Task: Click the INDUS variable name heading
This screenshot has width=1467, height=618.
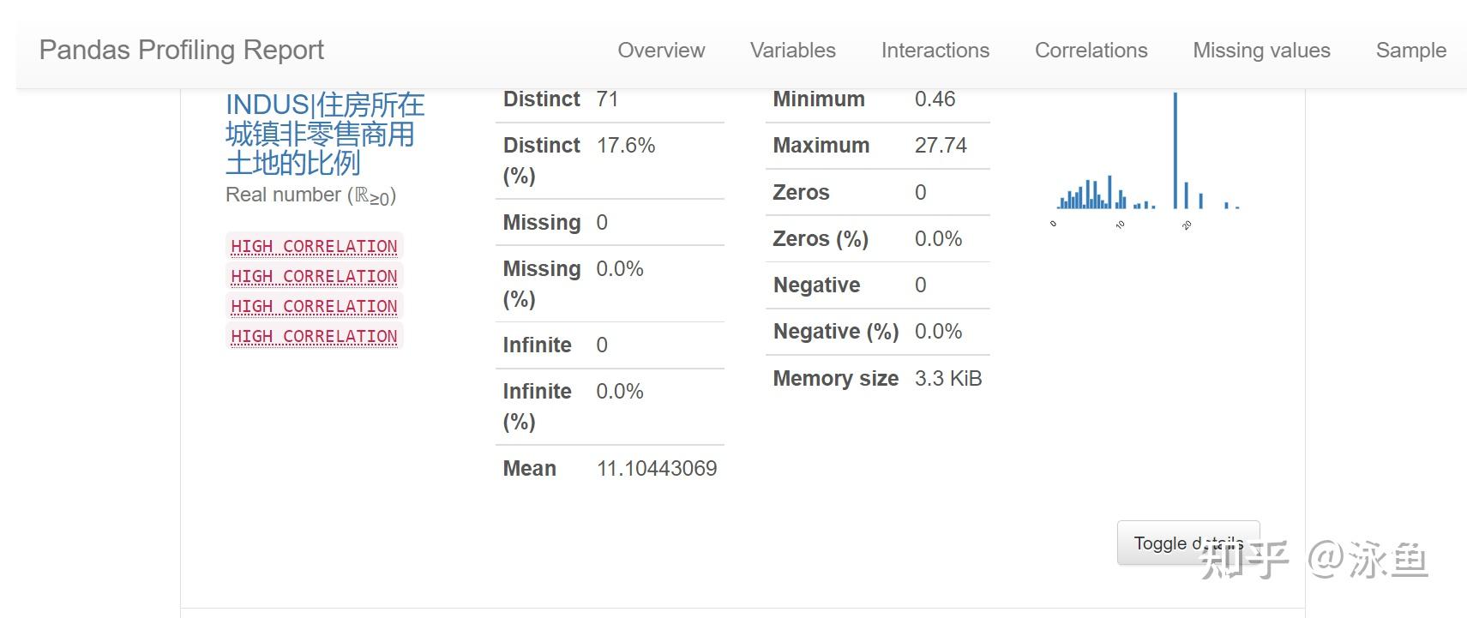Action: pyautogui.click(x=324, y=134)
